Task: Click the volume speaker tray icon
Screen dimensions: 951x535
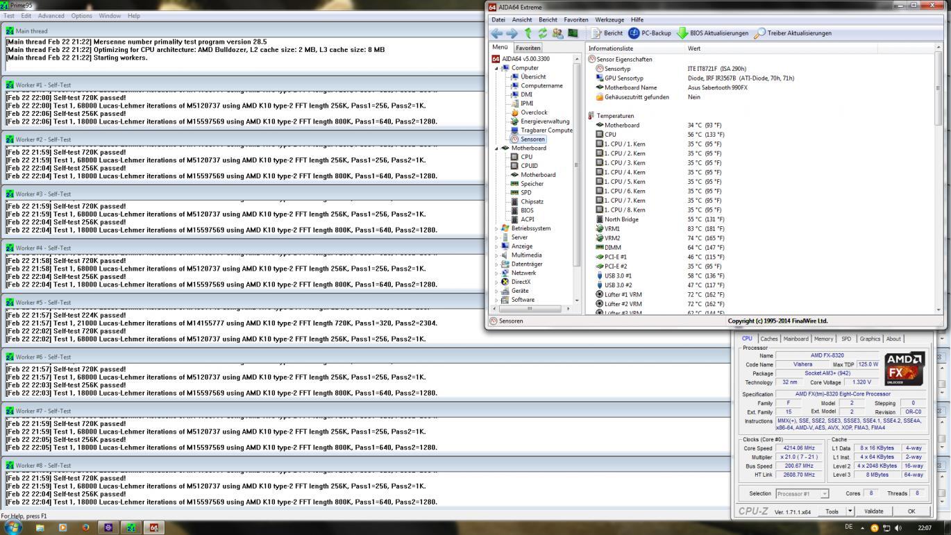Action: coord(898,528)
